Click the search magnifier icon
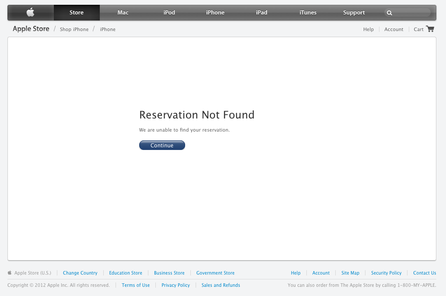The width and height of the screenshot is (446, 296). 390,13
